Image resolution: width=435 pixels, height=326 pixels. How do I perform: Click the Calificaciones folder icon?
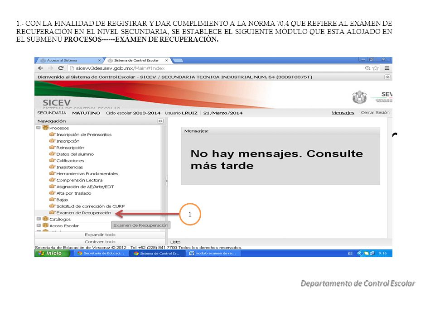pyautogui.click(x=52, y=160)
